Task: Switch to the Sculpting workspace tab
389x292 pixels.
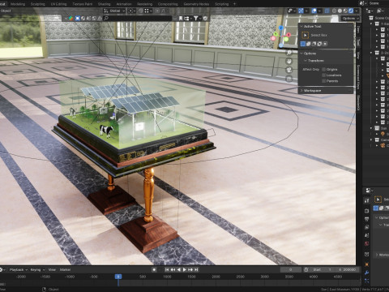Action: coord(37,4)
